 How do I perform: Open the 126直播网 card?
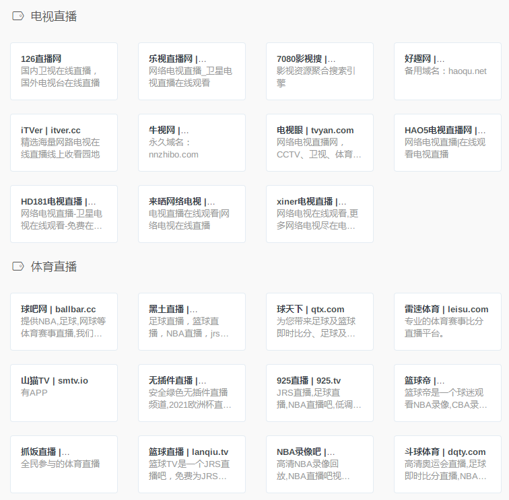click(64, 71)
